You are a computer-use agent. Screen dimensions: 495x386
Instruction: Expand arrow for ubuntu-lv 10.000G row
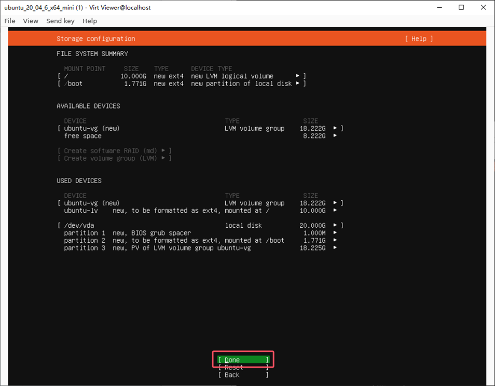pos(335,210)
